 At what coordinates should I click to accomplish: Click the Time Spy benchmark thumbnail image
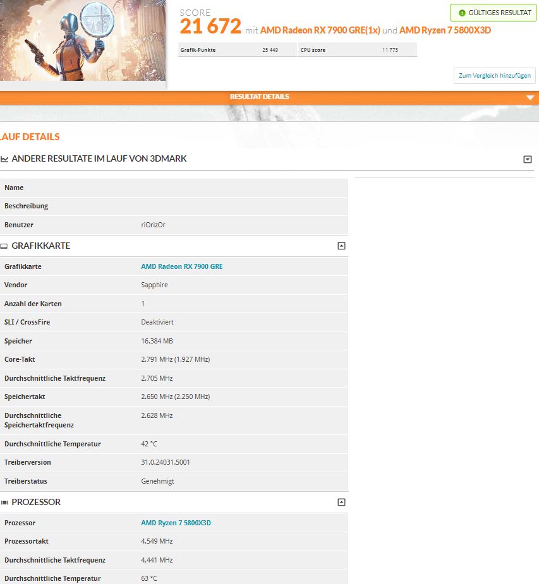point(82,40)
